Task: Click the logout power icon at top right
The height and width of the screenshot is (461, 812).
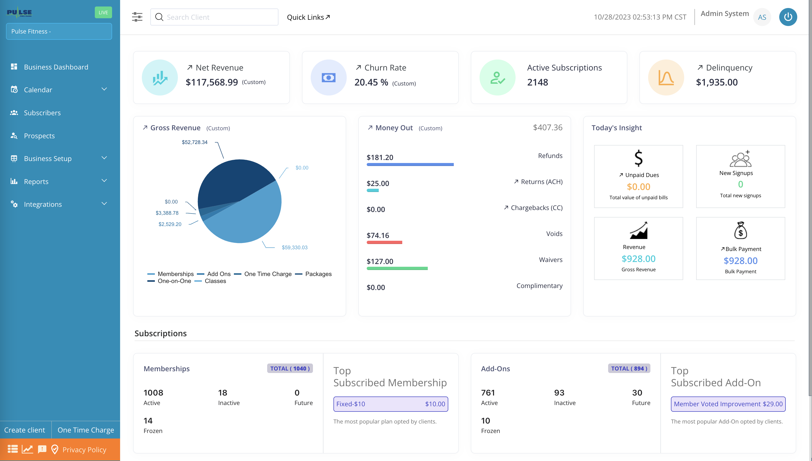Action: coord(788,17)
